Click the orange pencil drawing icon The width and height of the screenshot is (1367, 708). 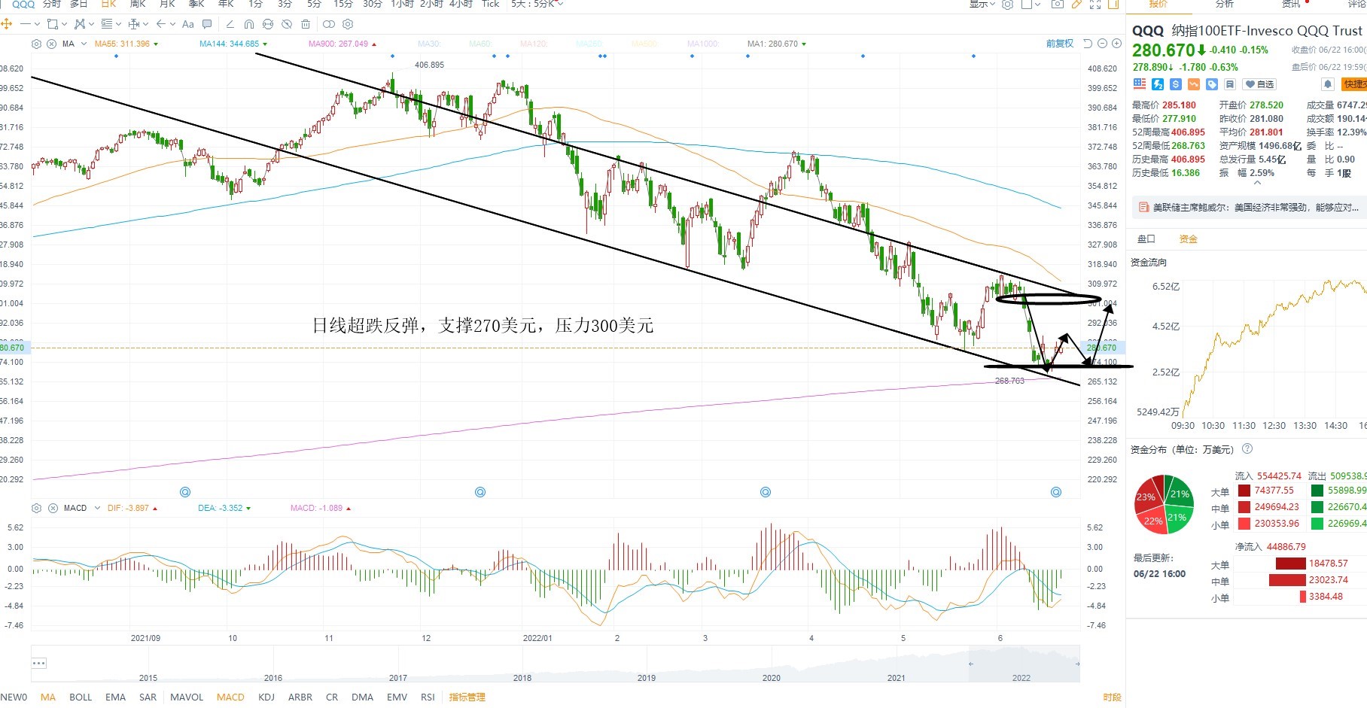click(x=1076, y=4)
